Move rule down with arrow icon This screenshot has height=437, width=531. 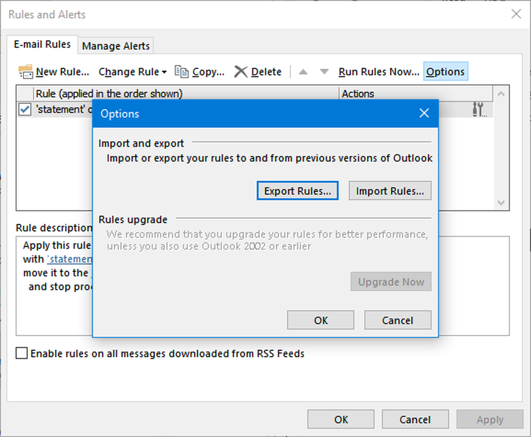[325, 72]
